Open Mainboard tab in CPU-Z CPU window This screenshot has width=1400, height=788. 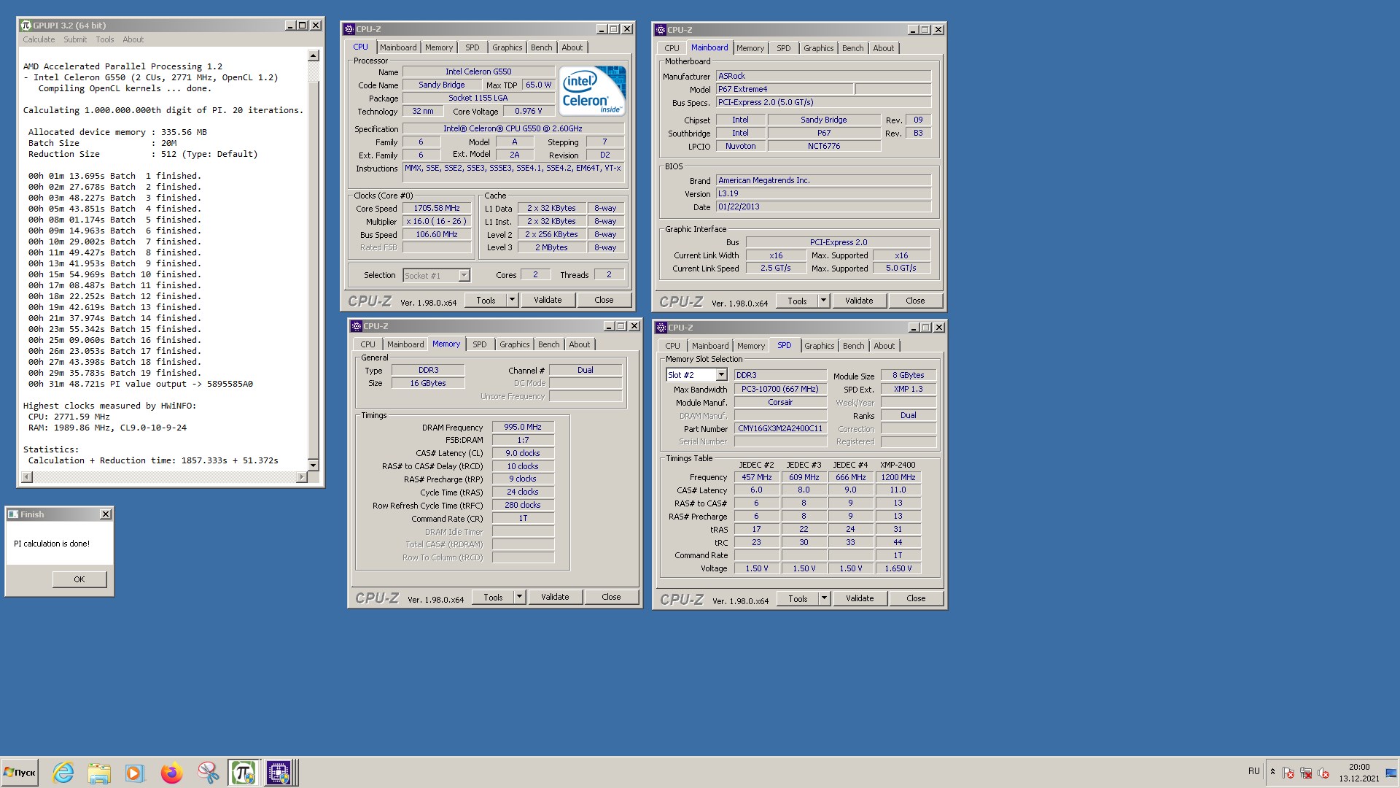(x=398, y=47)
